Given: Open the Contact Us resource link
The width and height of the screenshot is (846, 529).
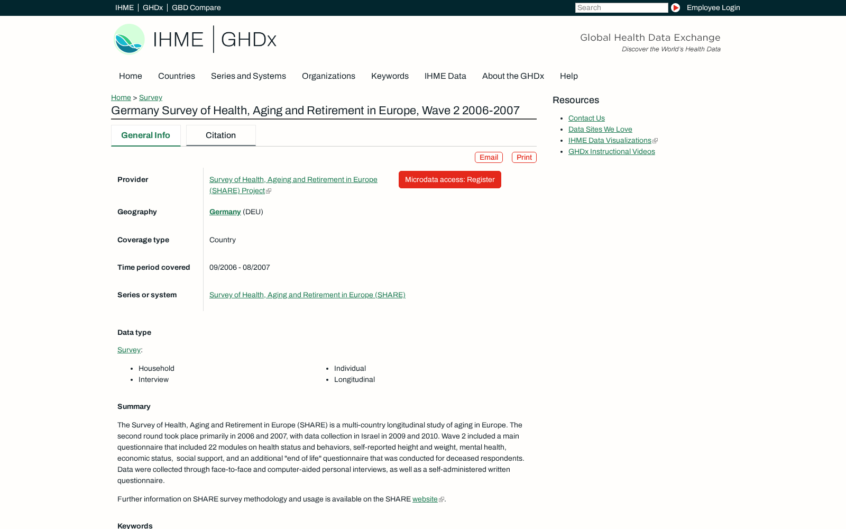Looking at the screenshot, I should click(x=586, y=118).
